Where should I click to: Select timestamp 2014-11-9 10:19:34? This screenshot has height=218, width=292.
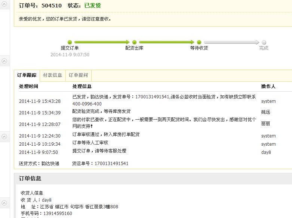tap(40, 144)
